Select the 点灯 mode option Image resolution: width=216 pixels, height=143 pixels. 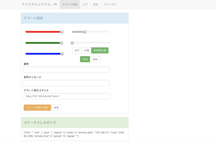click(x=77, y=50)
